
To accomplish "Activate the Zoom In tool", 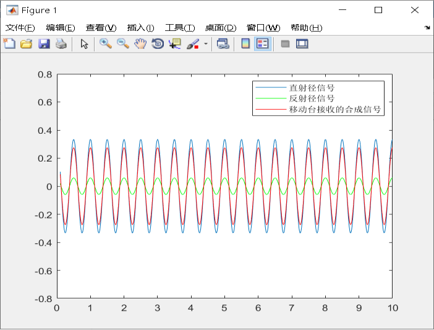I will tap(106, 44).
